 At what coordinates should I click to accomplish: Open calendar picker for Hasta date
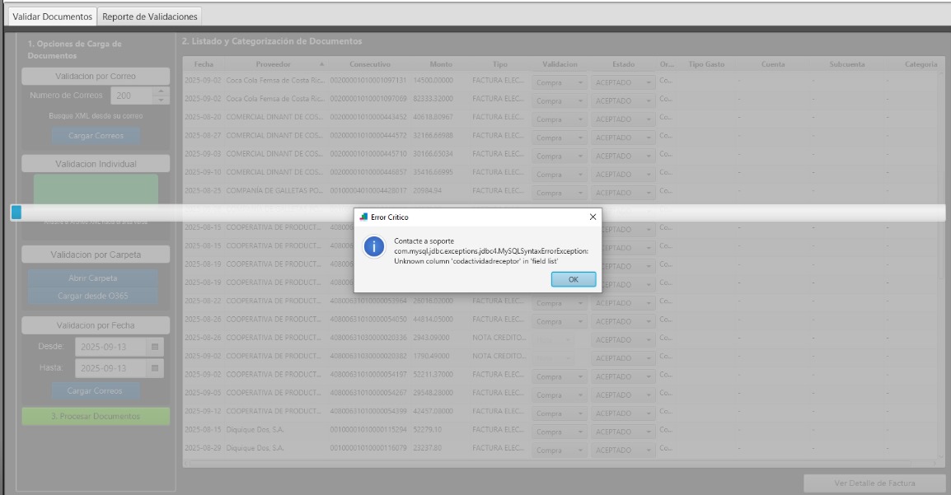click(x=155, y=368)
